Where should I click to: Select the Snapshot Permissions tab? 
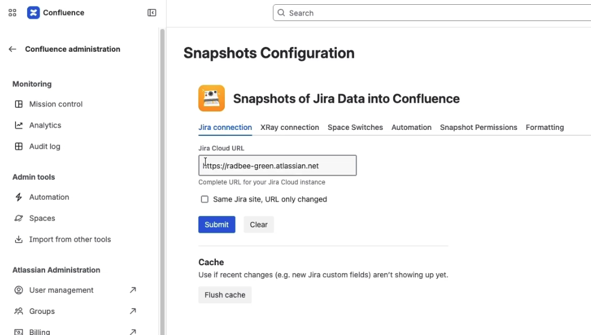click(479, 128)
